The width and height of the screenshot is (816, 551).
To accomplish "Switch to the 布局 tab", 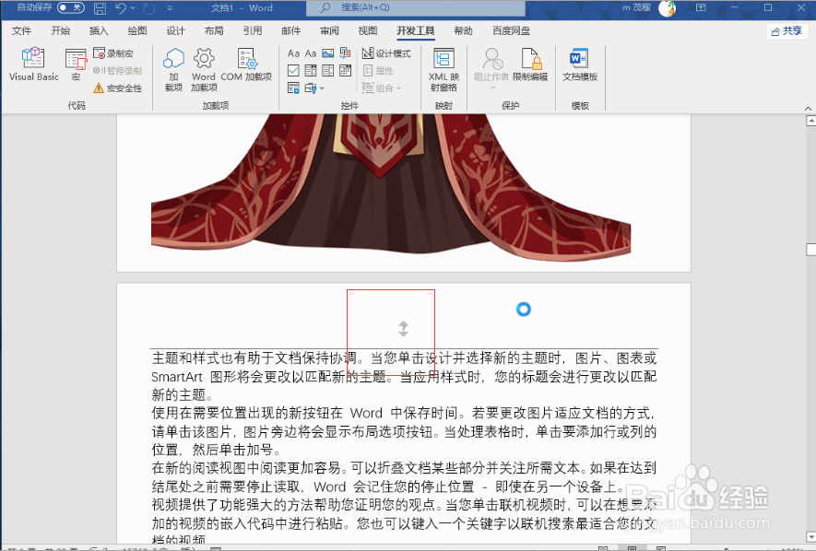I will [214, 30].
